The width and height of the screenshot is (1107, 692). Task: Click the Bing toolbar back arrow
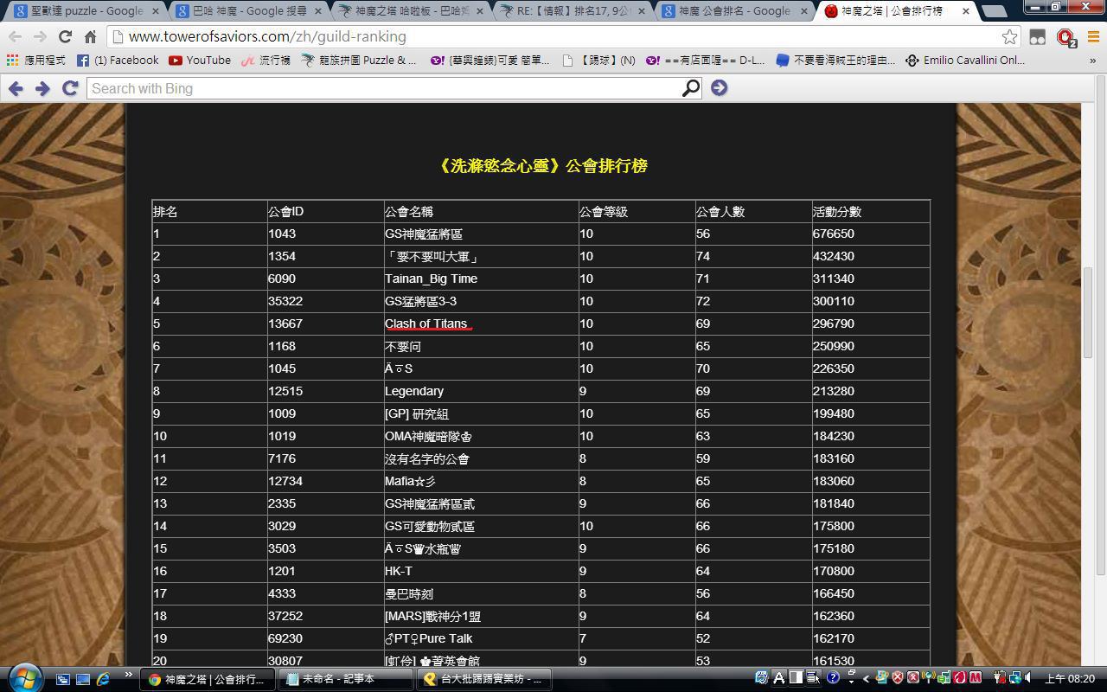pyautogui.click(x=16, y=88)
